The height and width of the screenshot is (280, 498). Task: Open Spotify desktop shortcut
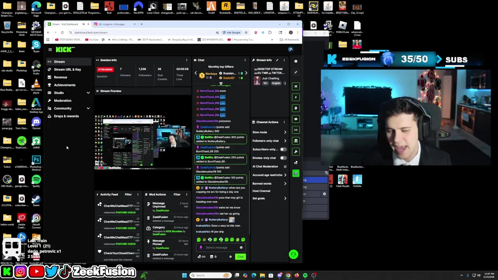tap(36, 181)
